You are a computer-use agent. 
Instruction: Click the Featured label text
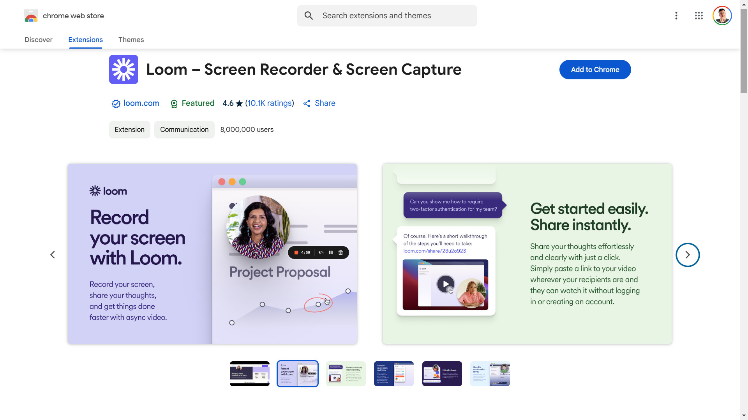pos(198,103)
